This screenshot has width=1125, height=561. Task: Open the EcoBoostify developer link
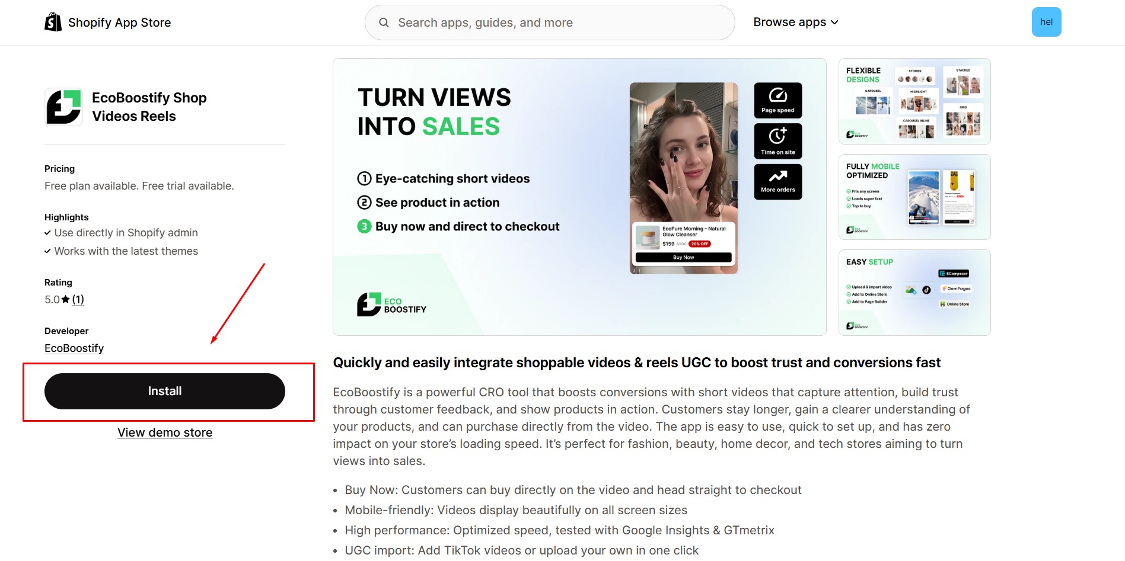pyautogui.click(x=74, y=348)
